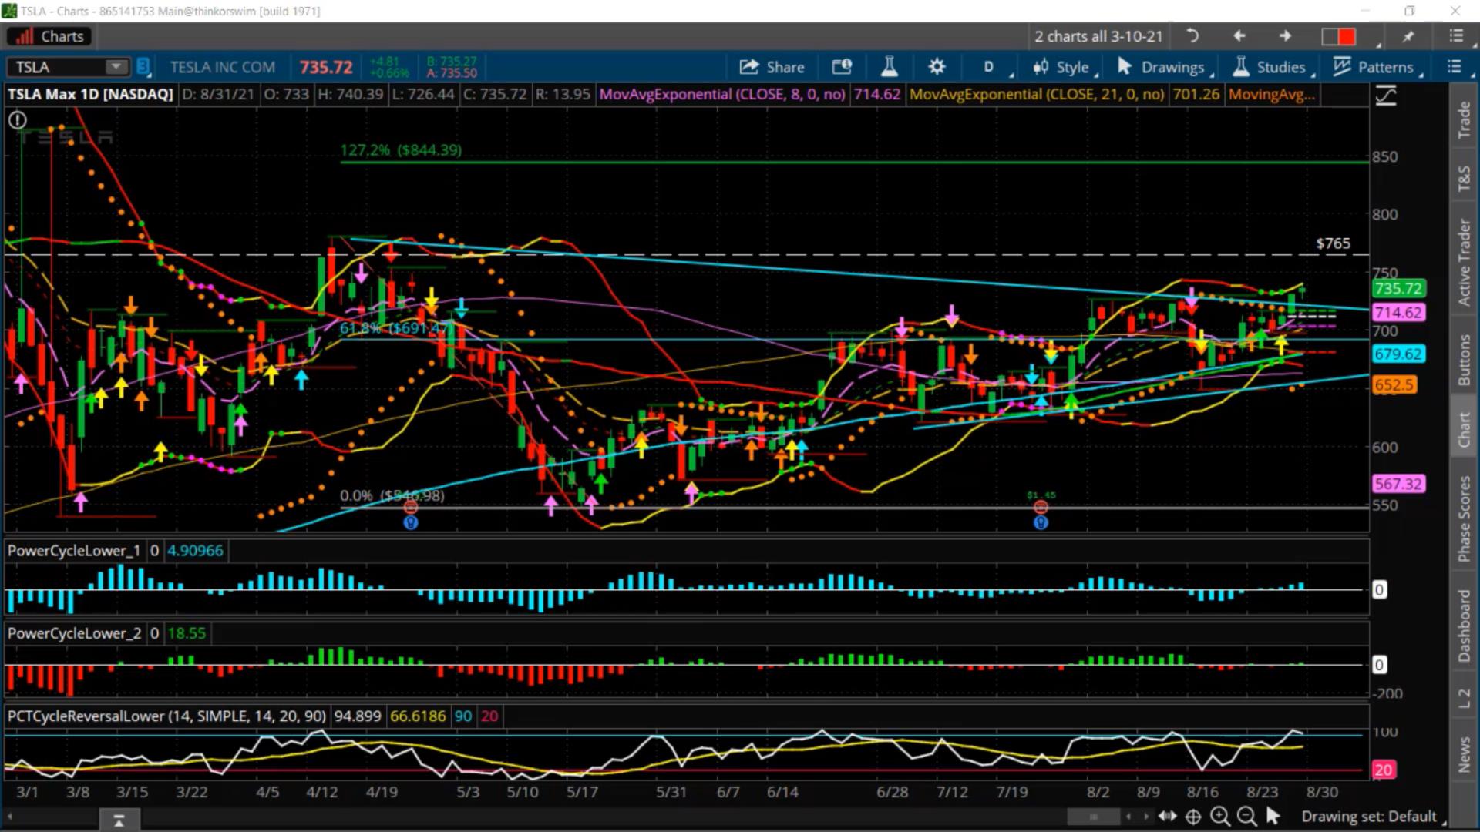Click the 735.72 last price label on the axis

(1398, 289)
